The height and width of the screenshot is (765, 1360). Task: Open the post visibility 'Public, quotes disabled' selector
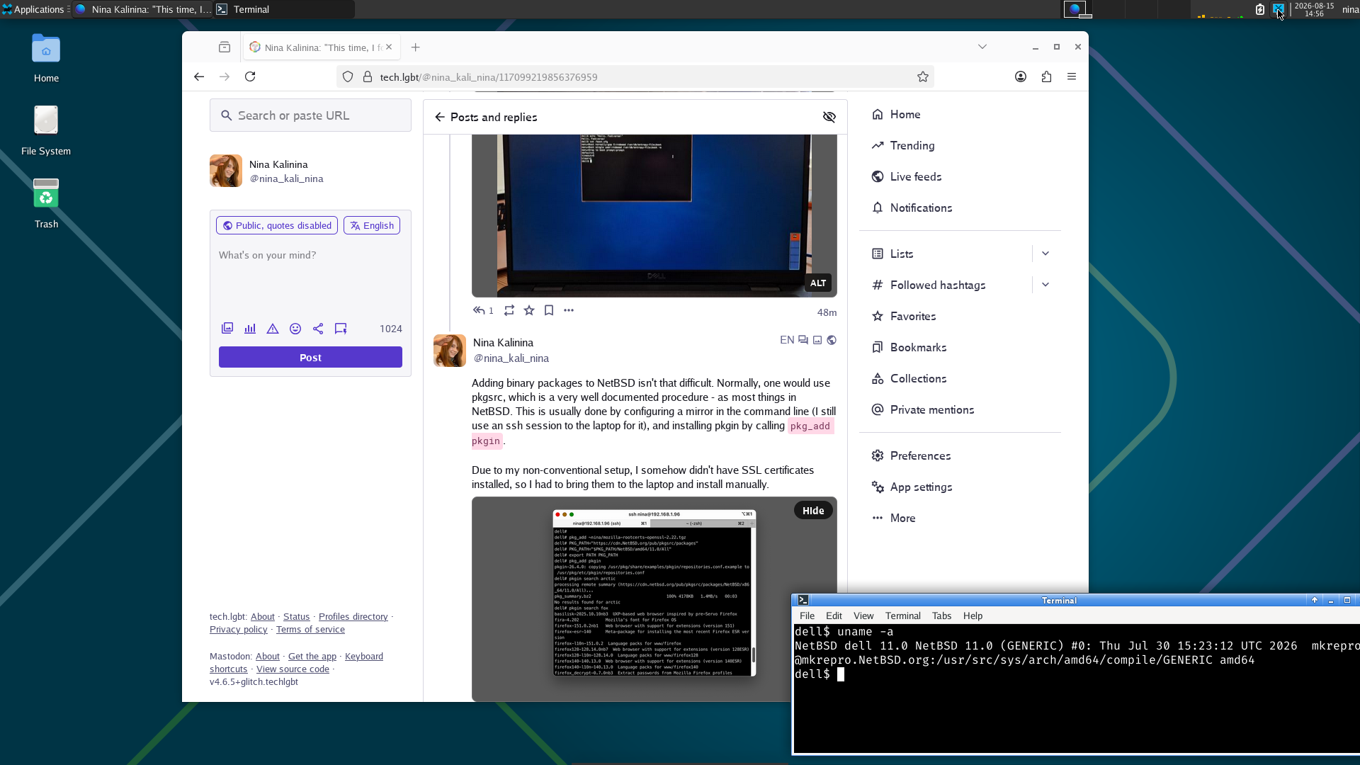tap(277, 225)
